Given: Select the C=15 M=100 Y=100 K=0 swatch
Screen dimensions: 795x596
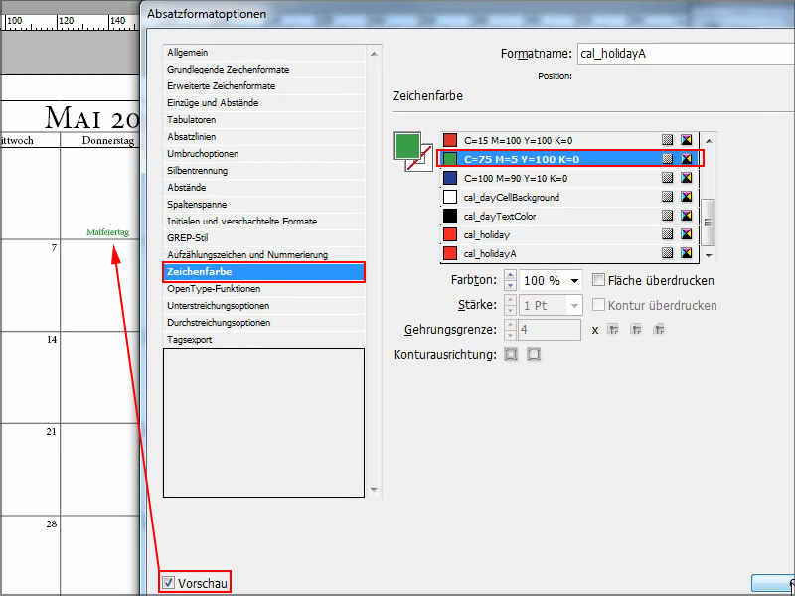Looking at the screenshot, I should (569, 140).
